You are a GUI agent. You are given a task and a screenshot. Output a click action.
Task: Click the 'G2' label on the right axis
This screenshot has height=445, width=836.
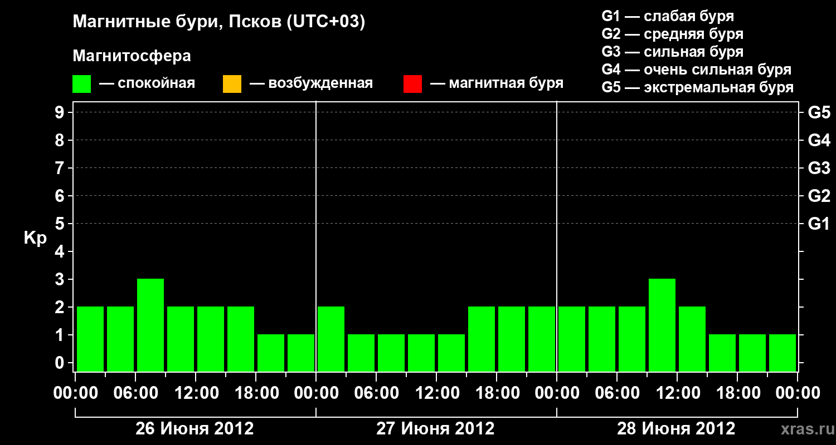coord(819,196)
